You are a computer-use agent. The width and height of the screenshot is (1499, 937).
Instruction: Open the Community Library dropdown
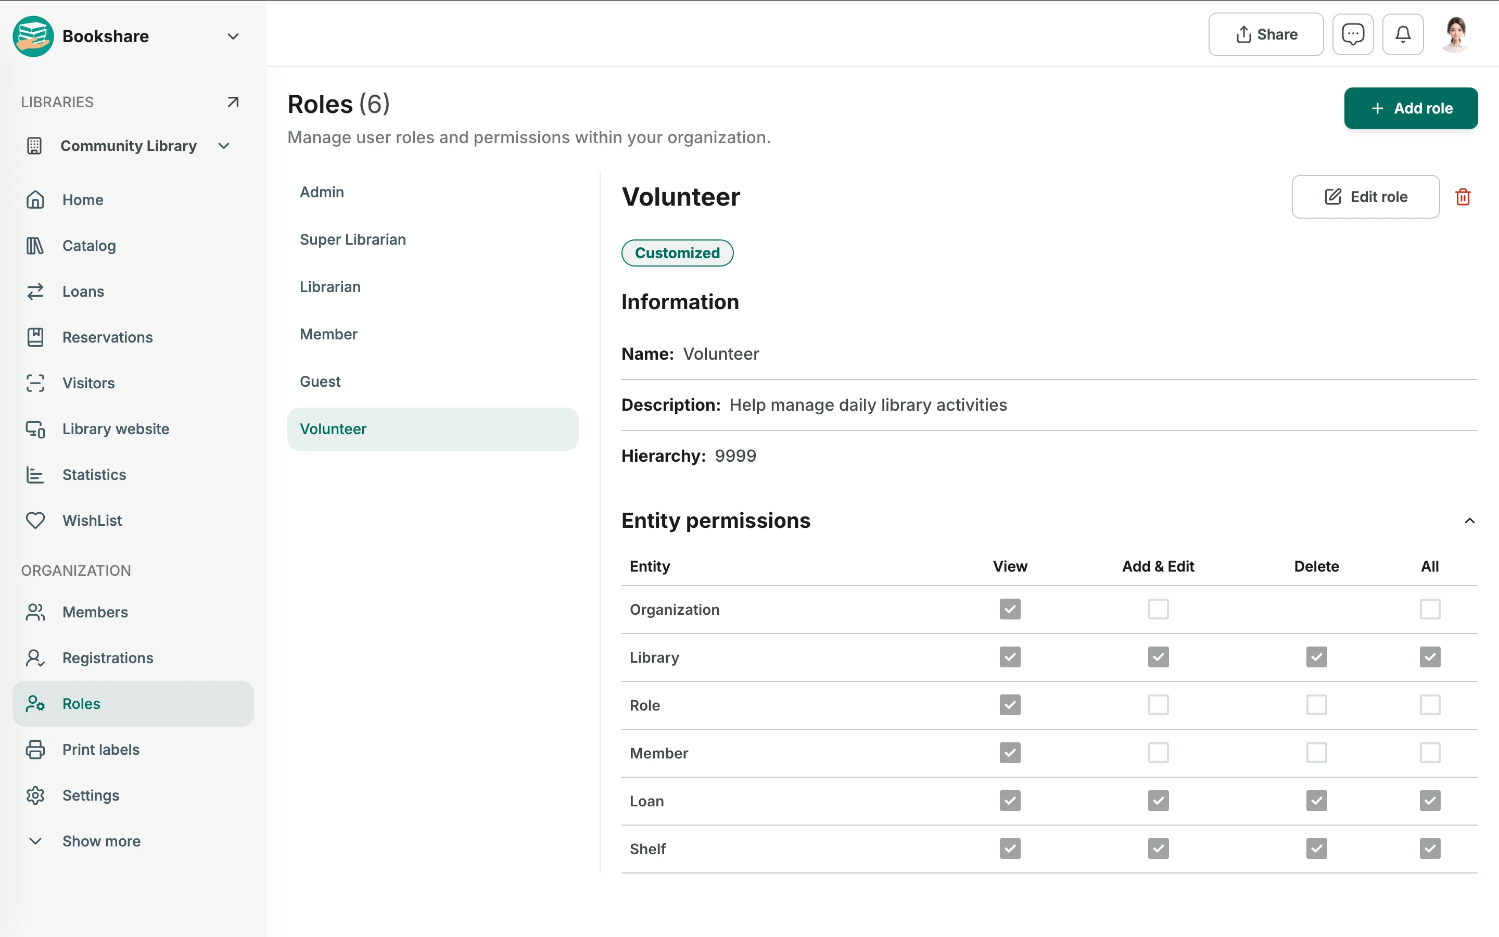click(224, 146)
